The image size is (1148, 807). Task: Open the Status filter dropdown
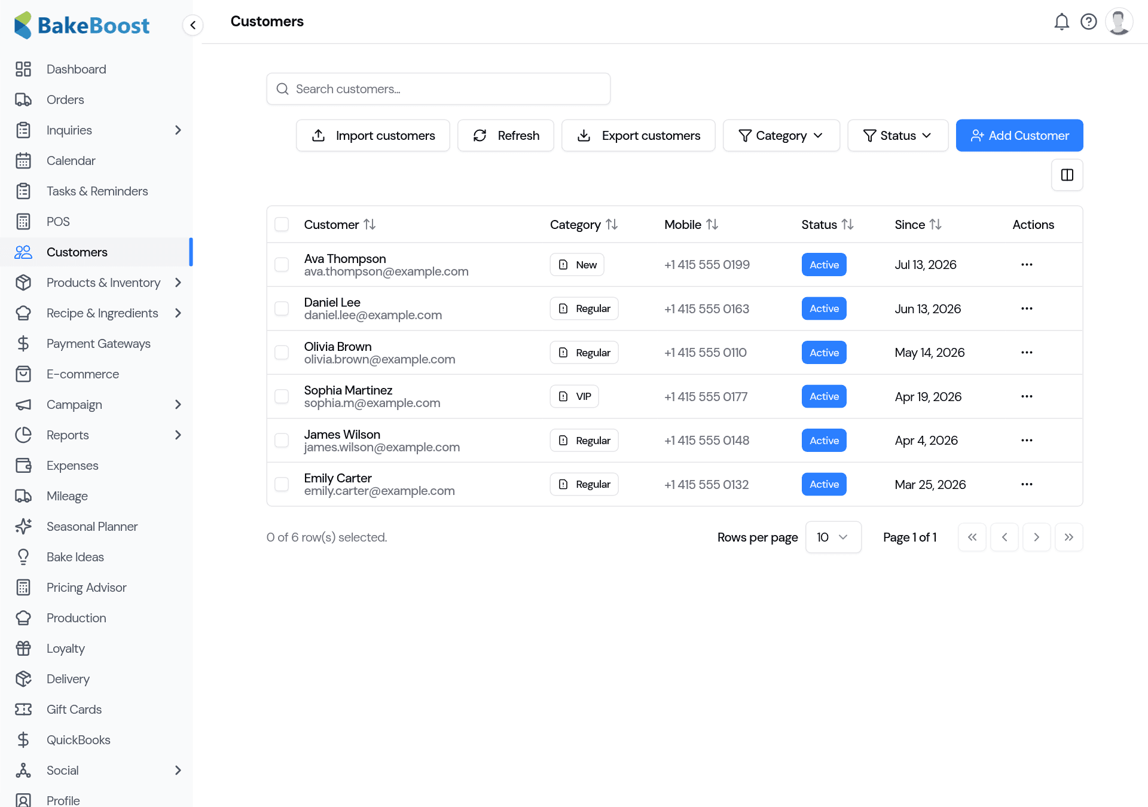[897, 136]
